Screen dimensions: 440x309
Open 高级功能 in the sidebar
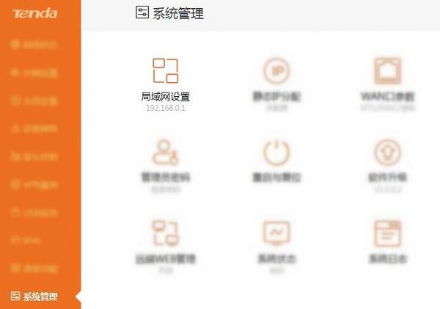coord(40,269)
